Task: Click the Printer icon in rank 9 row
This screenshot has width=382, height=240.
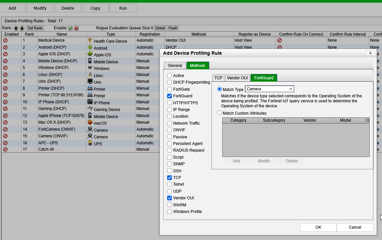Action: tap(90, 95)
